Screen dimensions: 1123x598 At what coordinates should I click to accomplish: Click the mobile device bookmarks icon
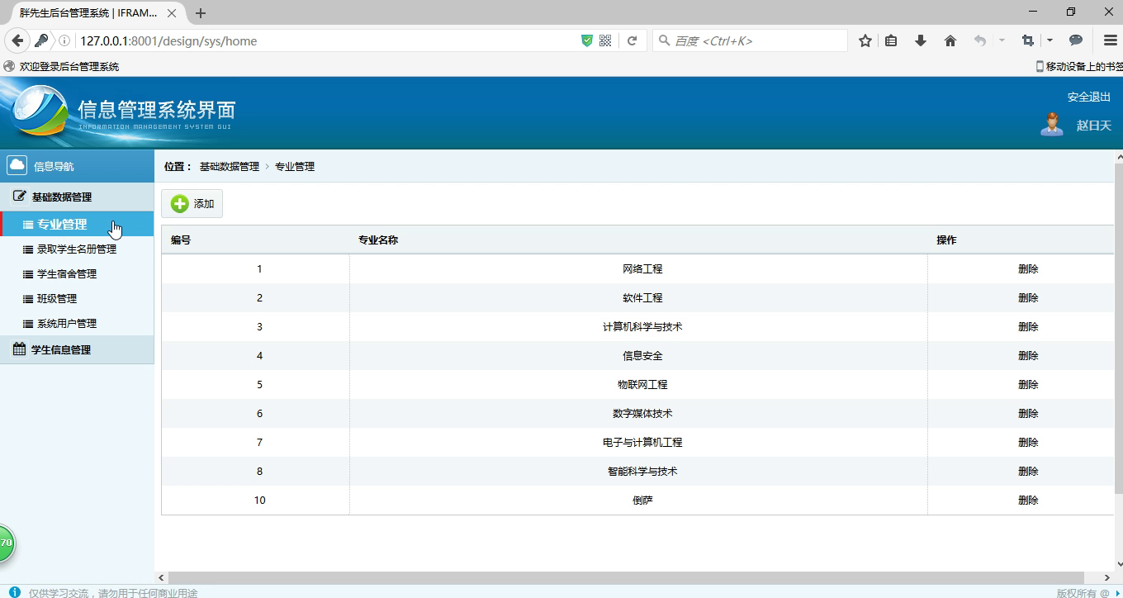[1040, 66]
